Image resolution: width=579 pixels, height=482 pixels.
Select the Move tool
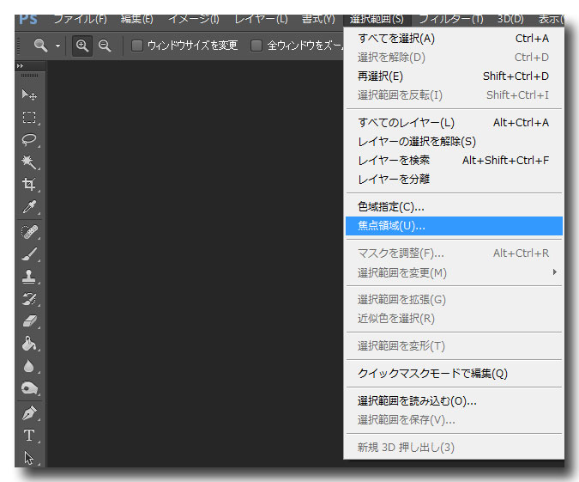(x=29, y=95)
